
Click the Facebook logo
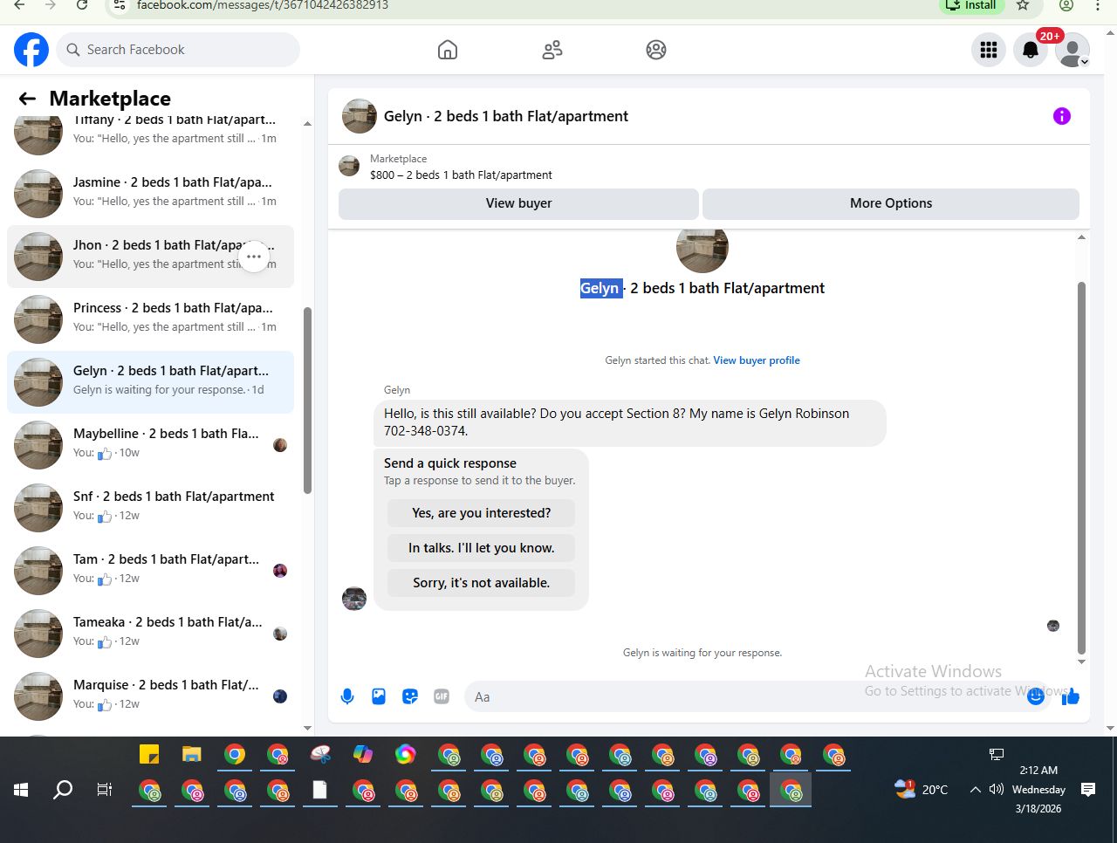31,50
